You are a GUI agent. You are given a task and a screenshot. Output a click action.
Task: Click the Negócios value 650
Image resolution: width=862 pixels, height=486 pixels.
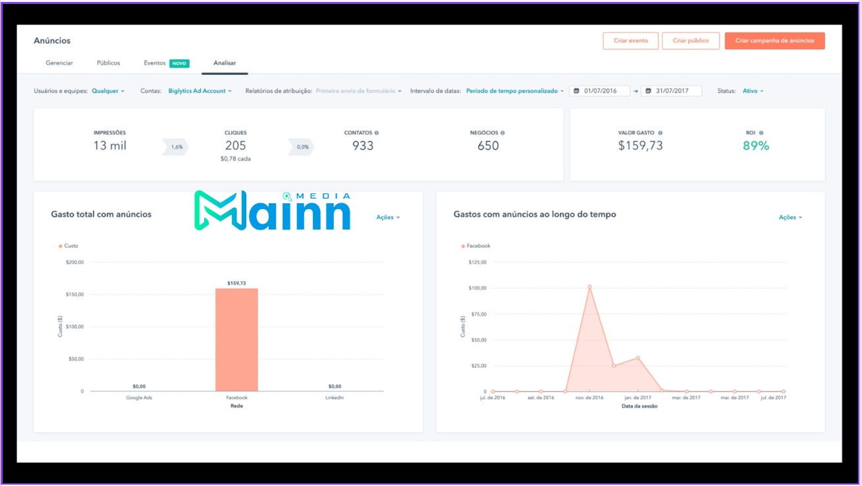click(488, 146)
